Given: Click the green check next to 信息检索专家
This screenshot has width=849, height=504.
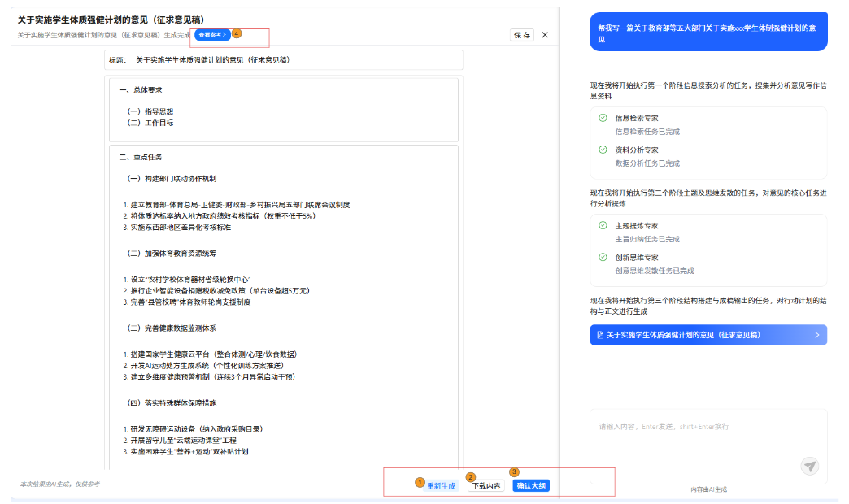Looking at the screenshot, I should (x=603, y=118).
